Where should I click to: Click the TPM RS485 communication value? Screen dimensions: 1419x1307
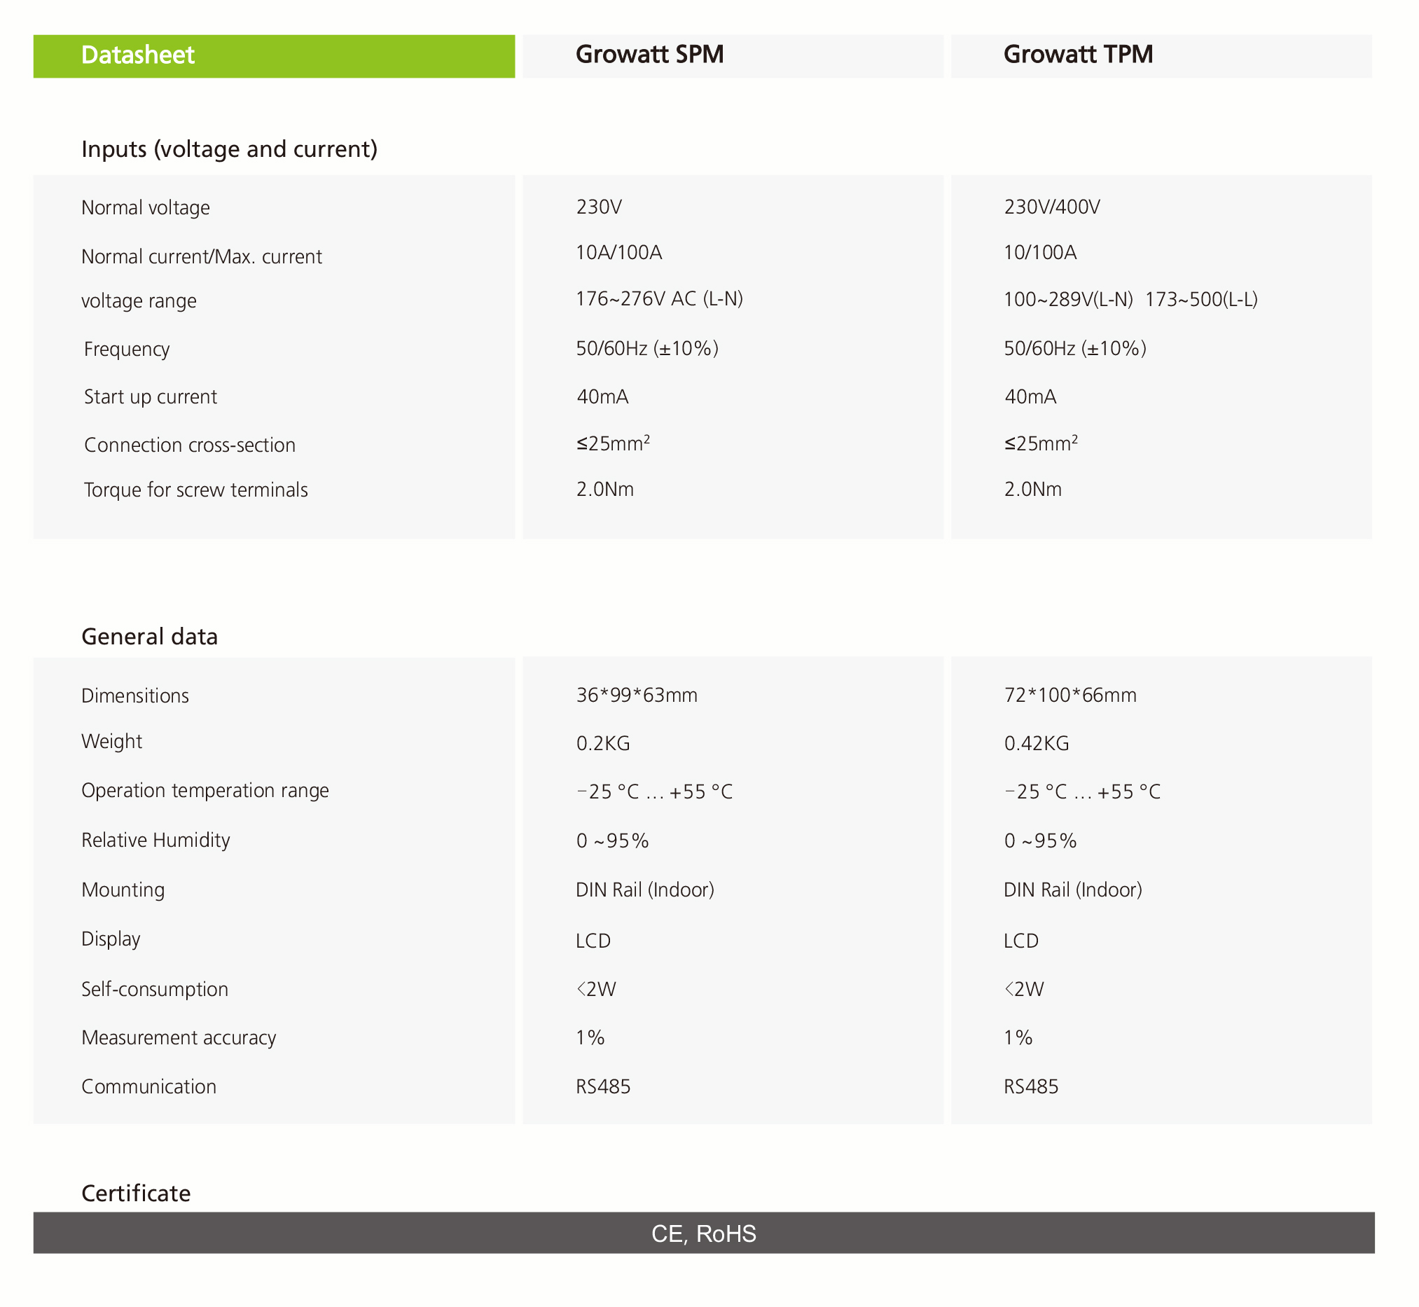tap(1030, 1086)
